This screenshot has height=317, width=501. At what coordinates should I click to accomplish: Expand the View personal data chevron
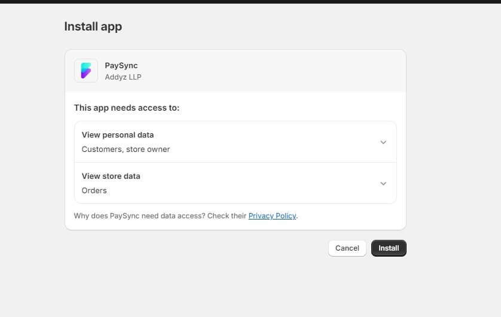(383, 142)
